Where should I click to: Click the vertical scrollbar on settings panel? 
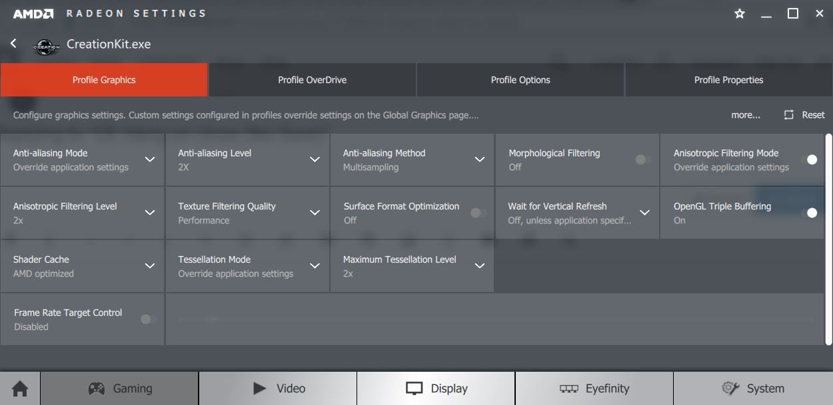click(829, 239)
